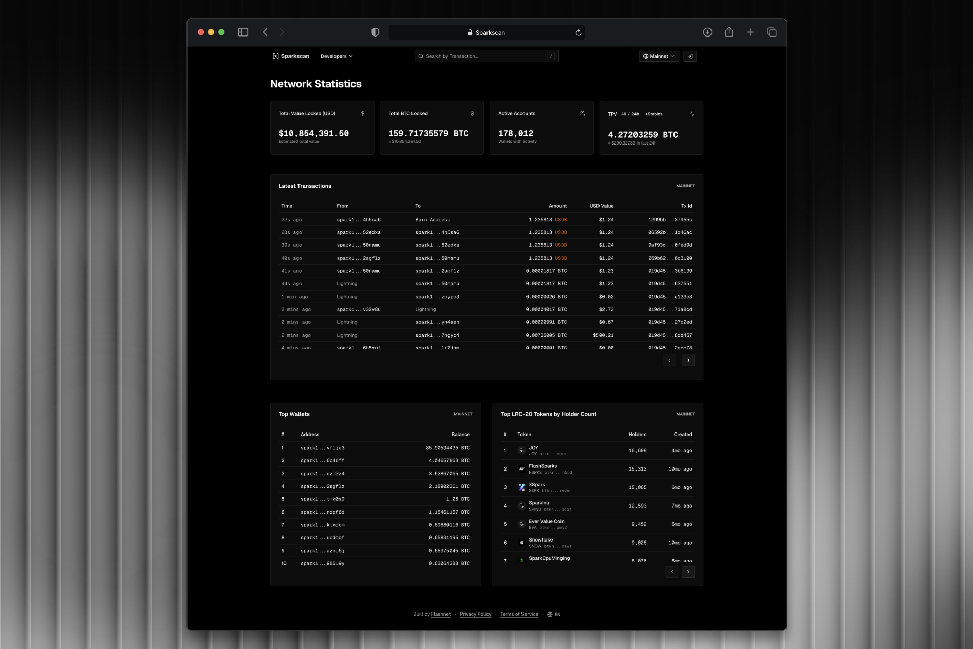Click the XSpark token icon
The width and height of the screenshot is (973, 649).
(521, 487)
